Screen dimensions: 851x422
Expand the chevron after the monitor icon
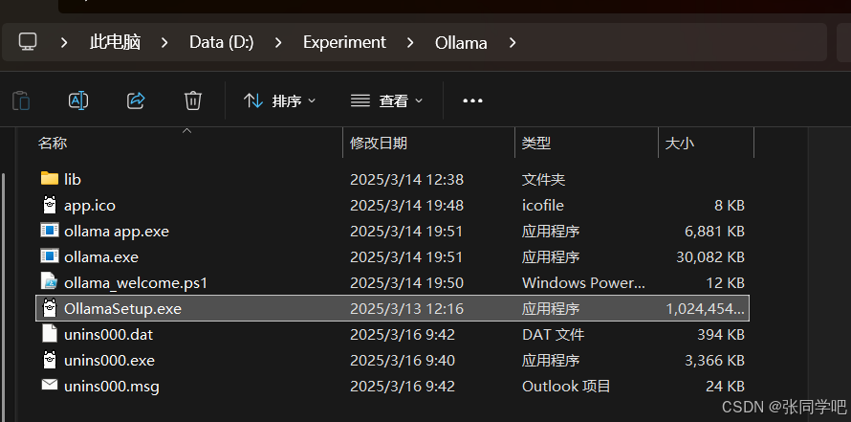click(64, 42)
